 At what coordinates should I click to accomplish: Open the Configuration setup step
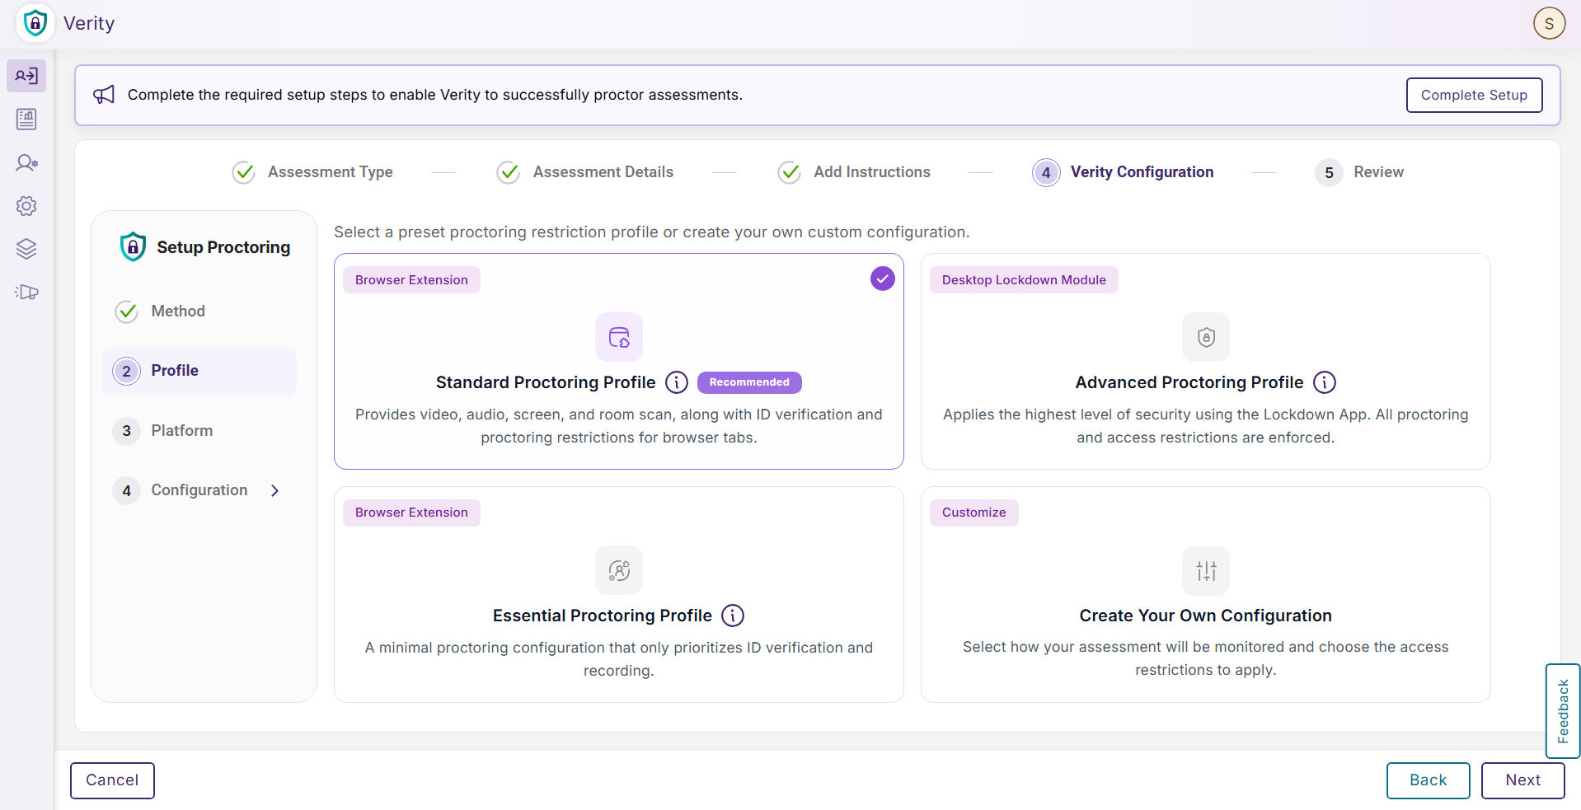[x=199, y=490]
